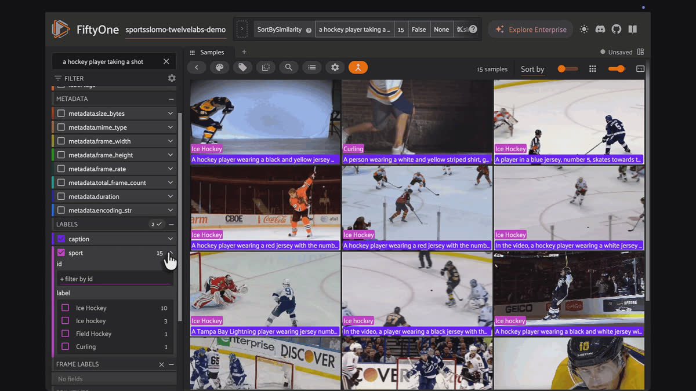Collapse the METADATA group

coord(171,99)
